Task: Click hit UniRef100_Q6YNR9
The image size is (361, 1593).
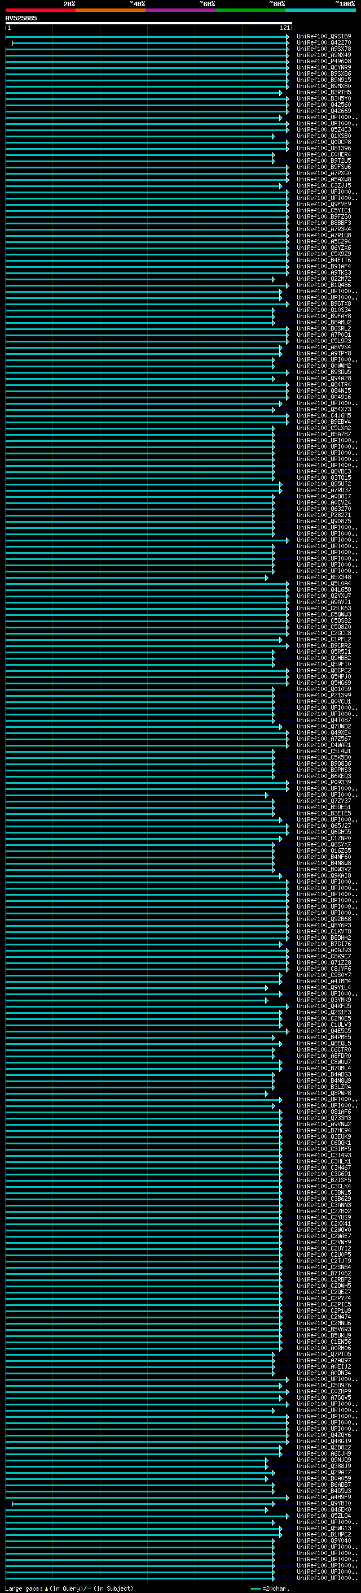Action: pyautogui.click(x=324, y=67)
